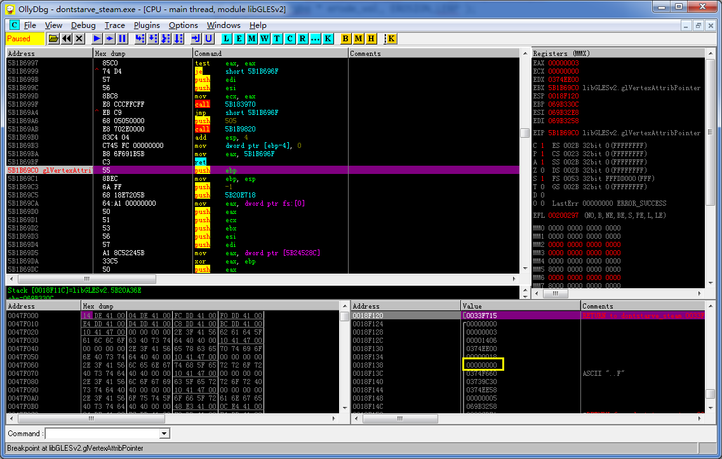722x459 pixels.
Task: Click the disassembly pane scroll down arrow
Action: pyautogui.click(x=525, y=269)
